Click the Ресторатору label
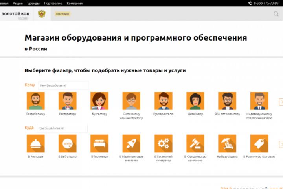 [x=68, y=114]
